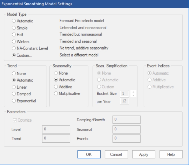Screen dimensions: 189x165
Task: Select Exponential trend option
Action: [14, 101]
